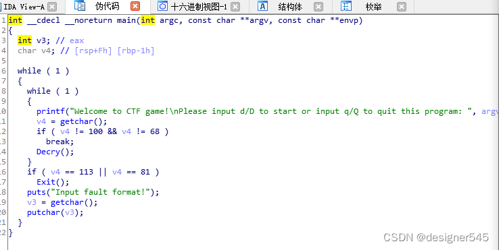
Task: Click the 'main' function name in signature
Action: 126,20
